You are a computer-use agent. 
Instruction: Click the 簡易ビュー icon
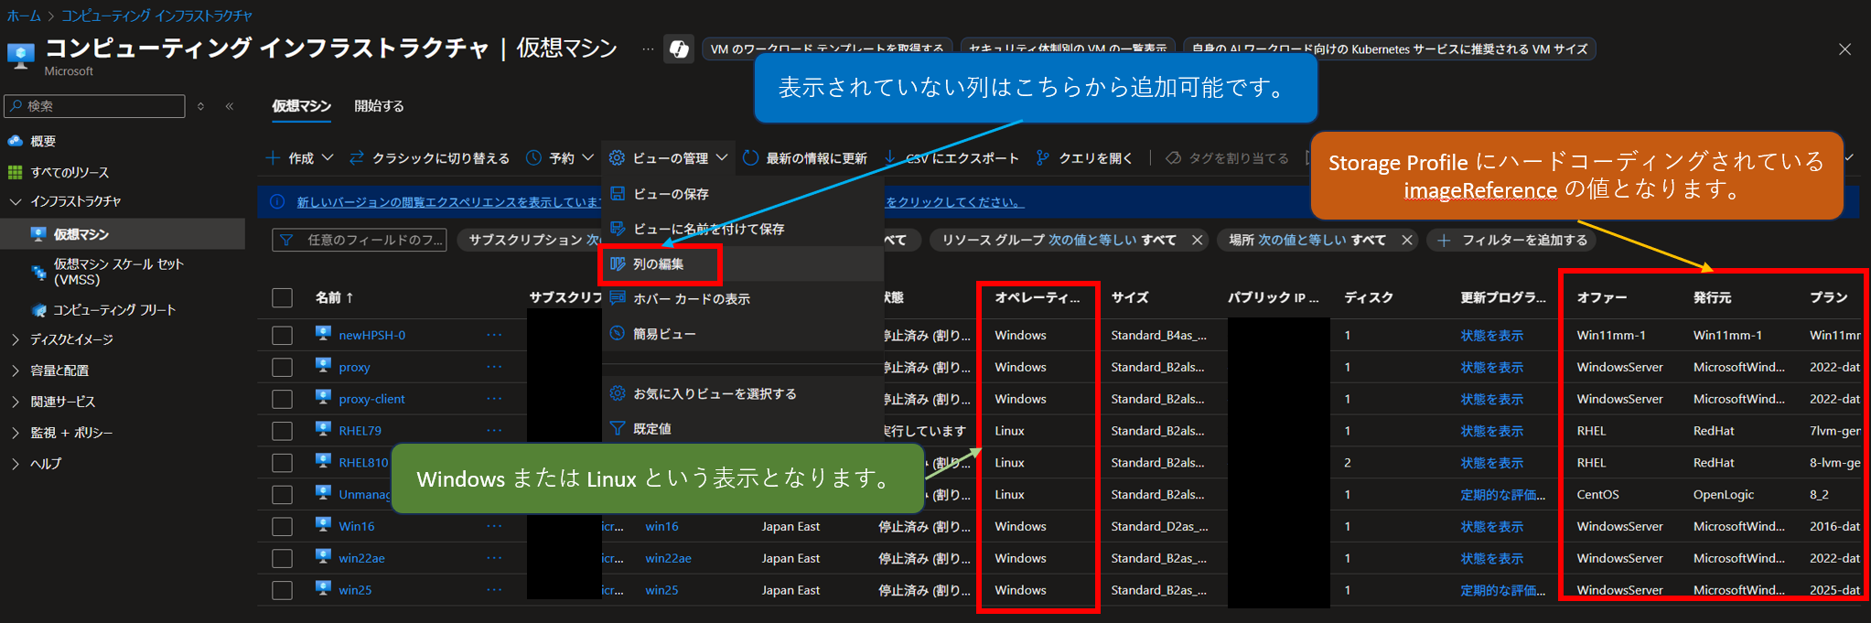pyautogui.click(x=618, y=334)
